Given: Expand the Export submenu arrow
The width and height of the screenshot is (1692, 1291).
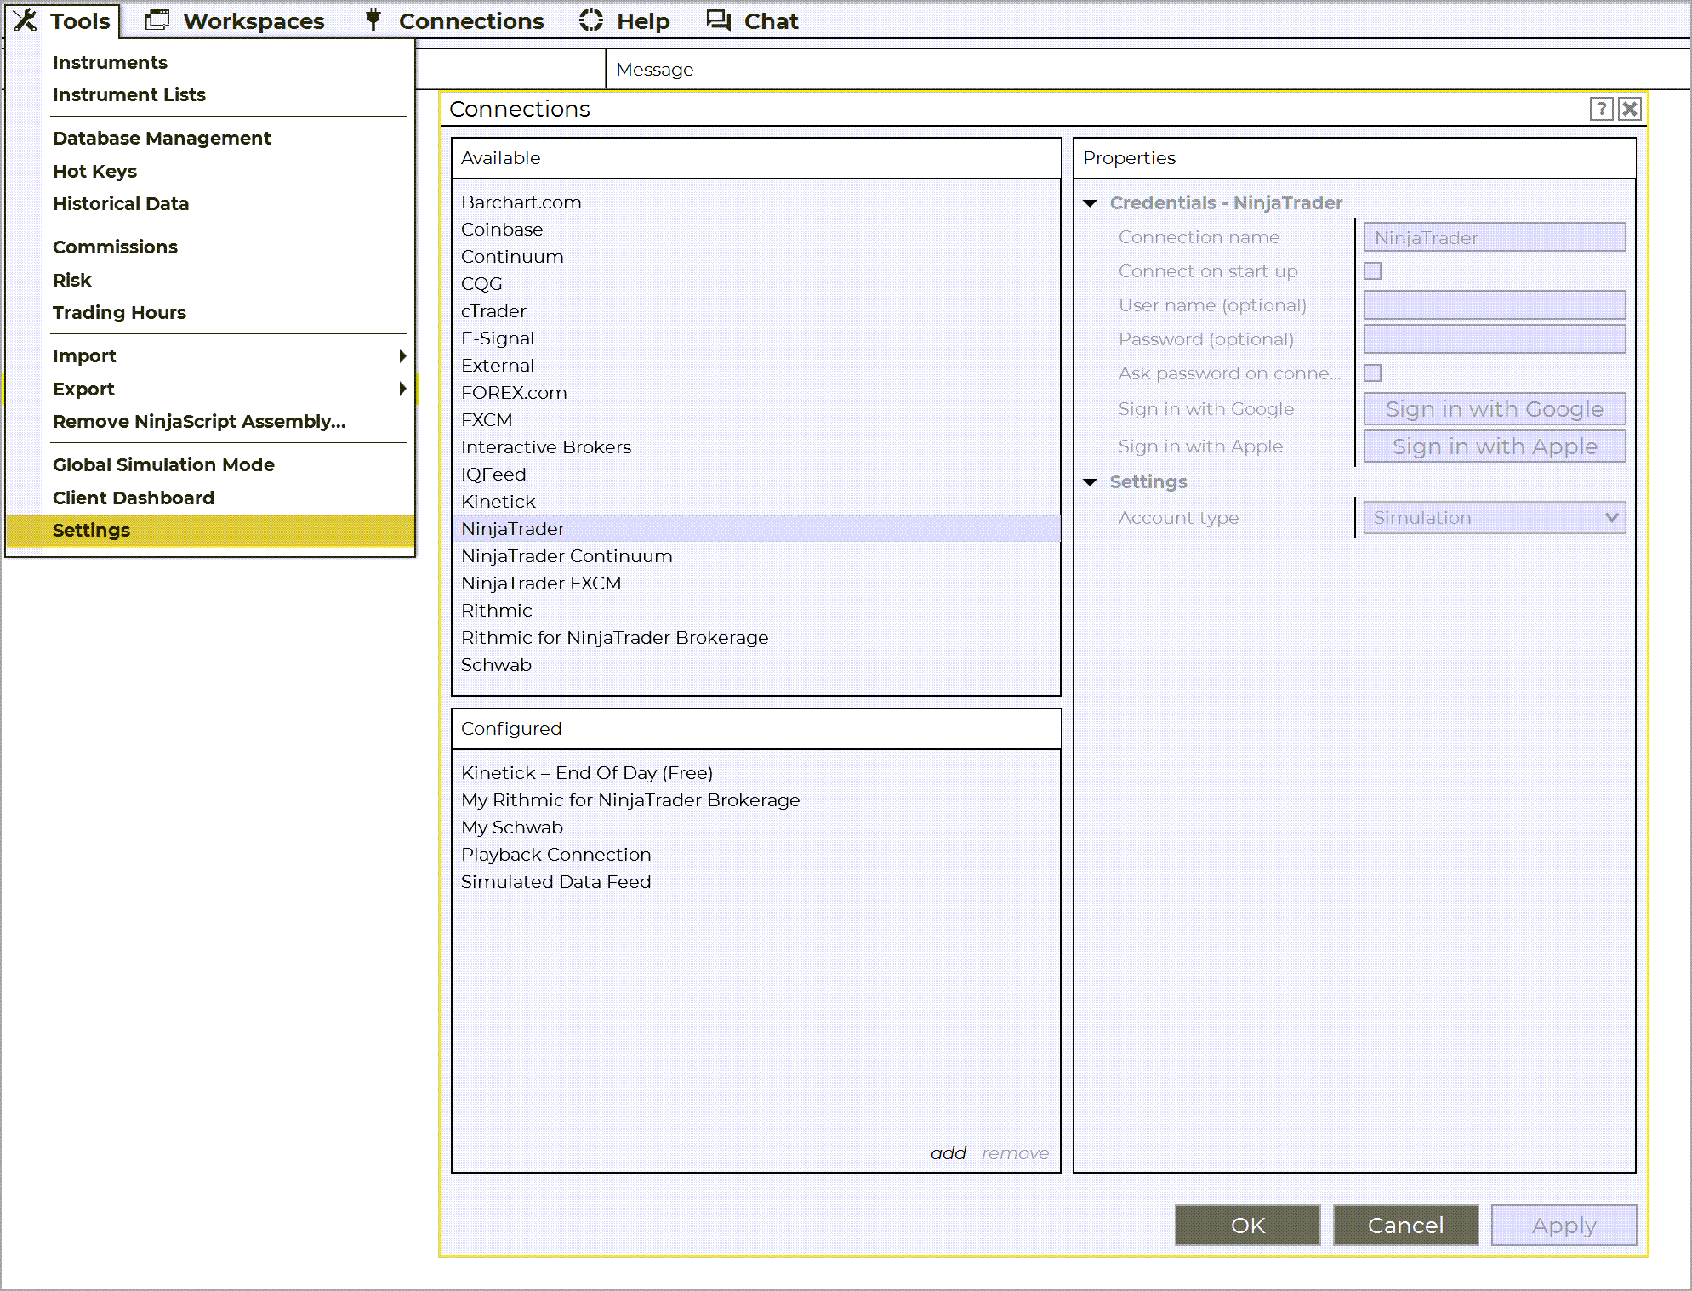Looking at the screenshot, I should point(402,390).
